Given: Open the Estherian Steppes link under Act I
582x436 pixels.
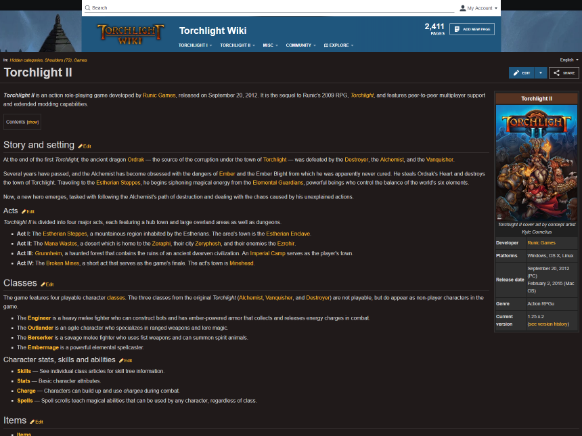Looking at the screenshot, I should [x=64, y=234].
